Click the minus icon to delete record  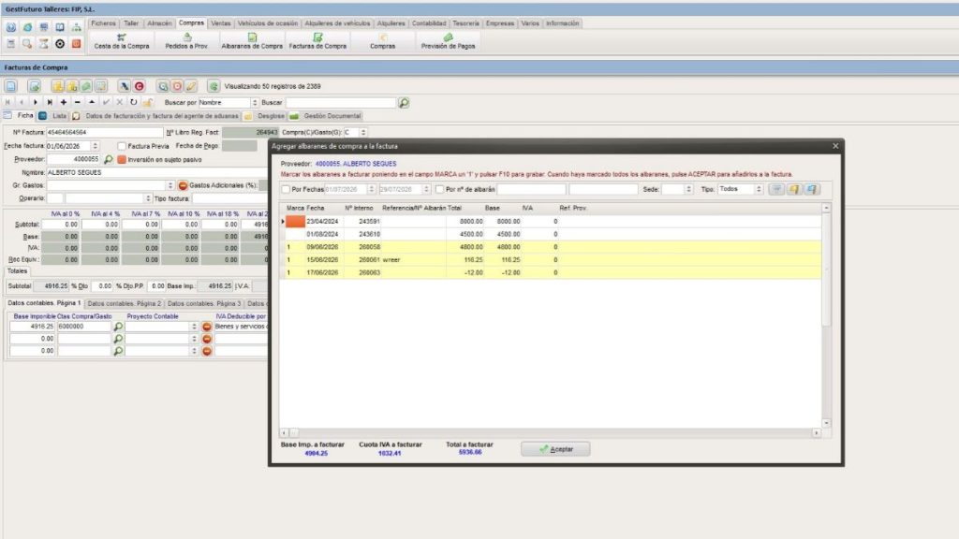(77, 102)
